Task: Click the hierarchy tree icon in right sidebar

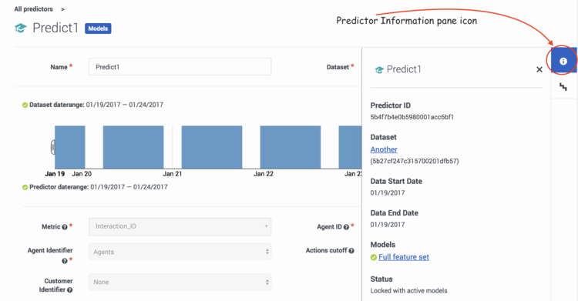Action: click(x=563, y=87)
